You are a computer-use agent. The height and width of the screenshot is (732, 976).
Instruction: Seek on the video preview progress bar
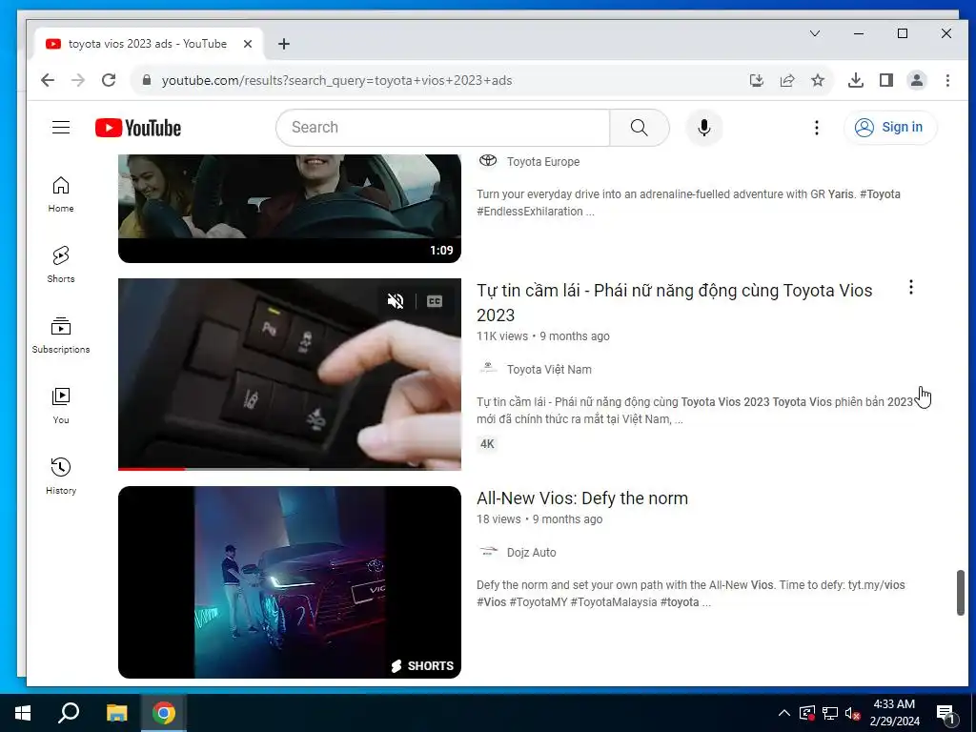(290, 468)
